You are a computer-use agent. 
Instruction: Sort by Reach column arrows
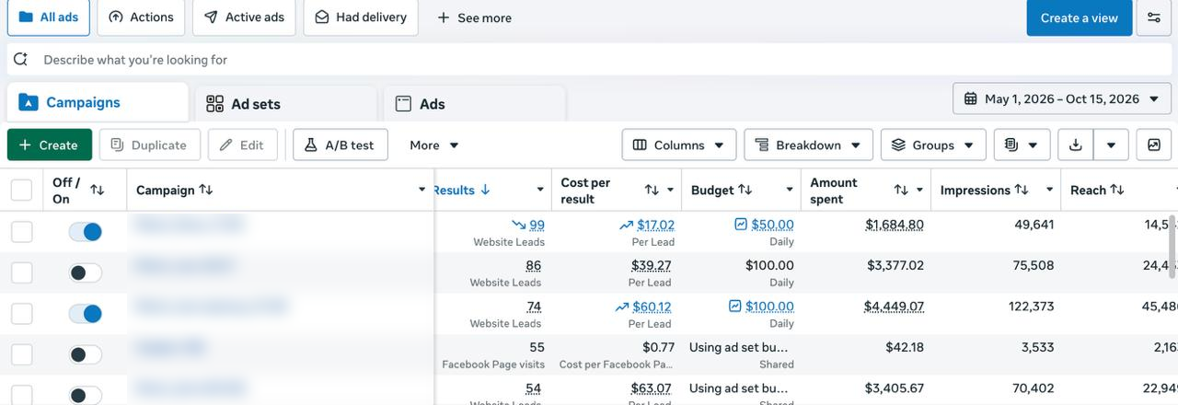click(1117, 191)
